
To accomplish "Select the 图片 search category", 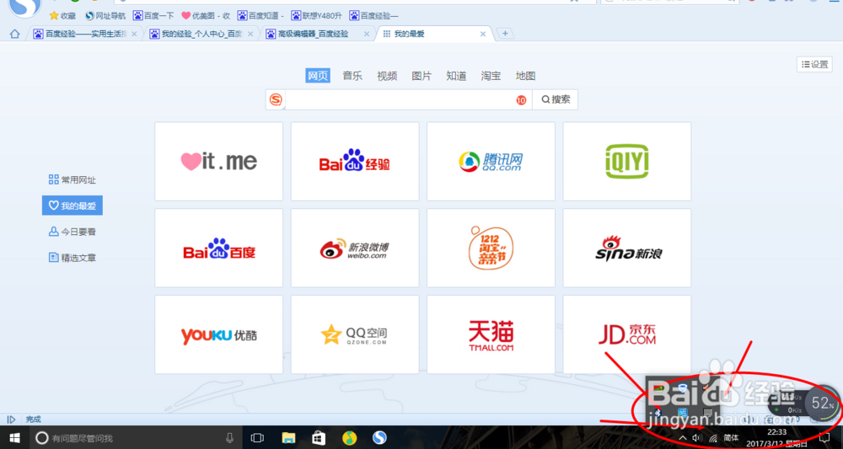I will pos(421,76).
